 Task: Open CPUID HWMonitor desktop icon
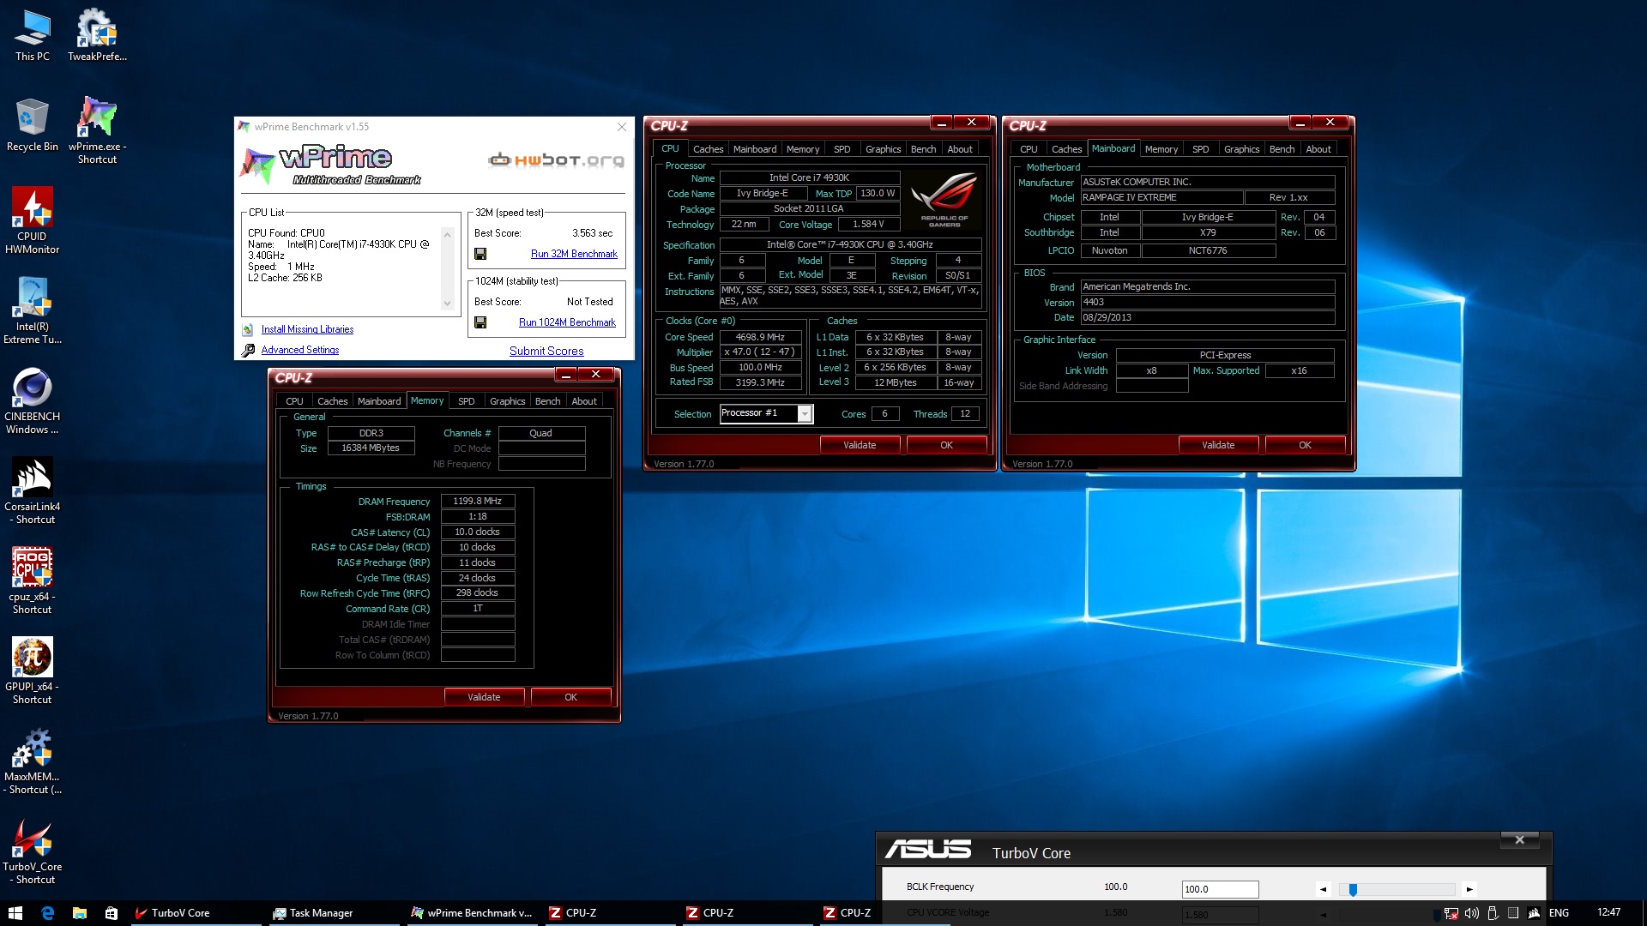(33, 220)
